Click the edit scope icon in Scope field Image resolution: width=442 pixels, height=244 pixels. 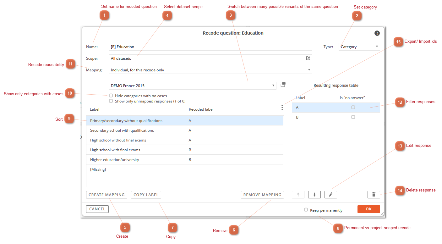(308, 58)
